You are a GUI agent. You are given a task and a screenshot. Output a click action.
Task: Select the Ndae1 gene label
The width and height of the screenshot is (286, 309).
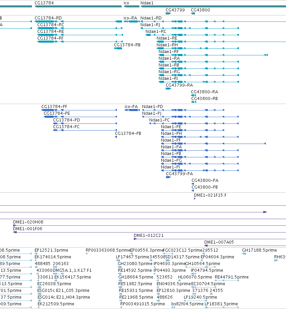tap(147, 3)
